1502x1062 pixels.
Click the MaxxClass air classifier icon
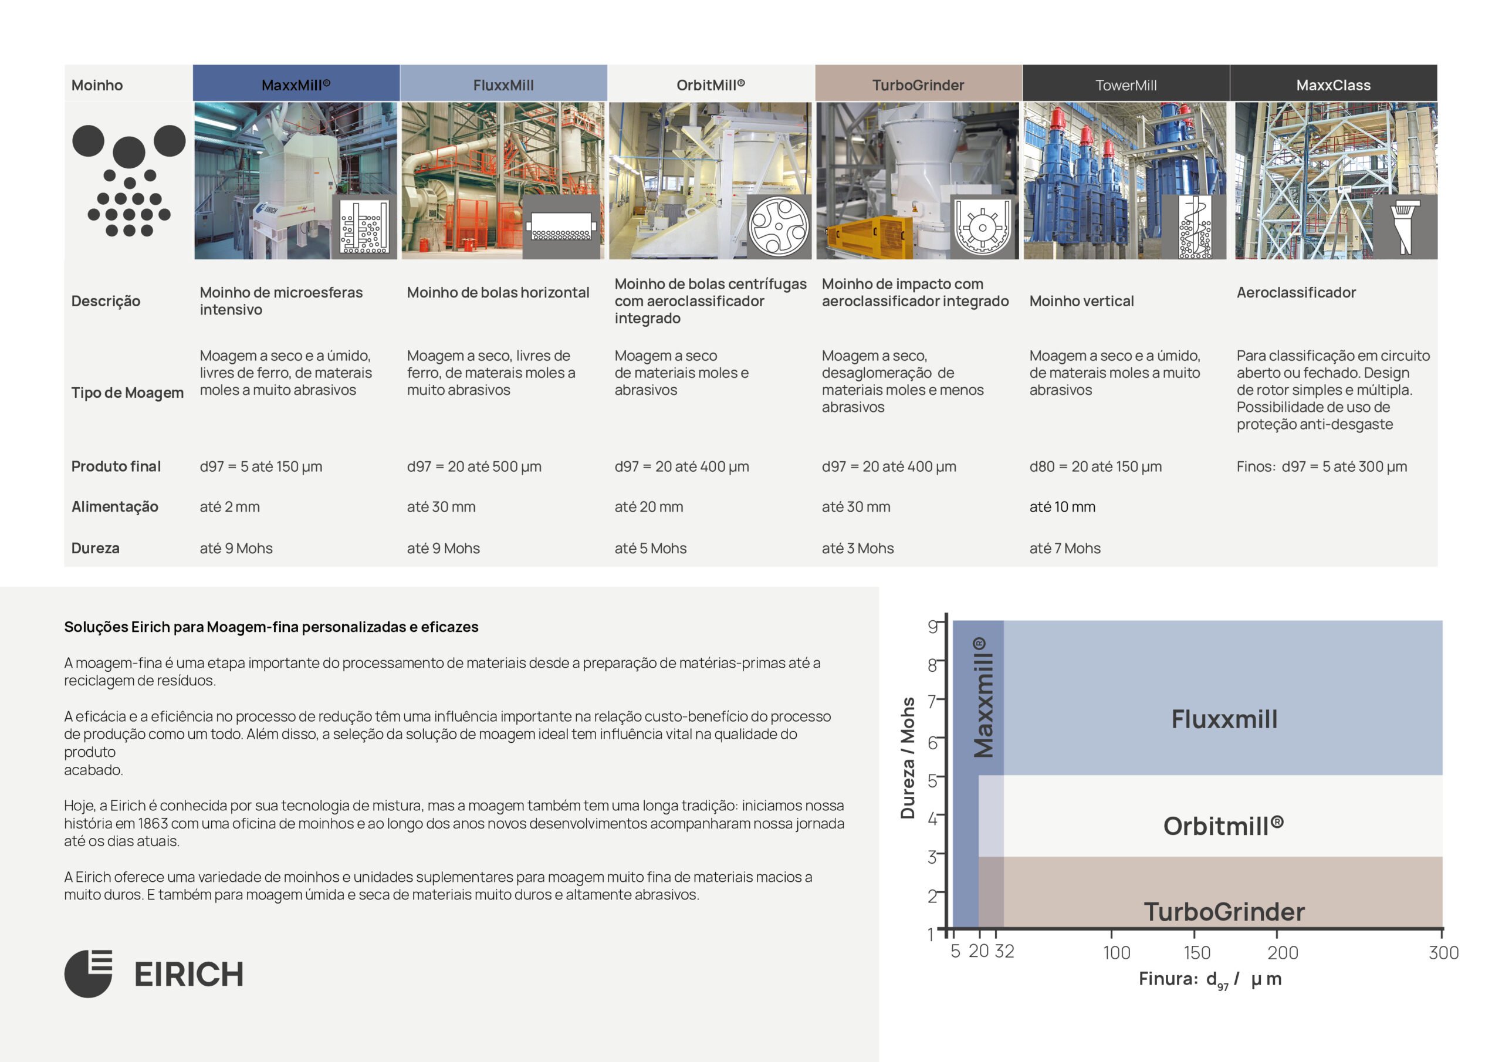tap(1405, 226)
